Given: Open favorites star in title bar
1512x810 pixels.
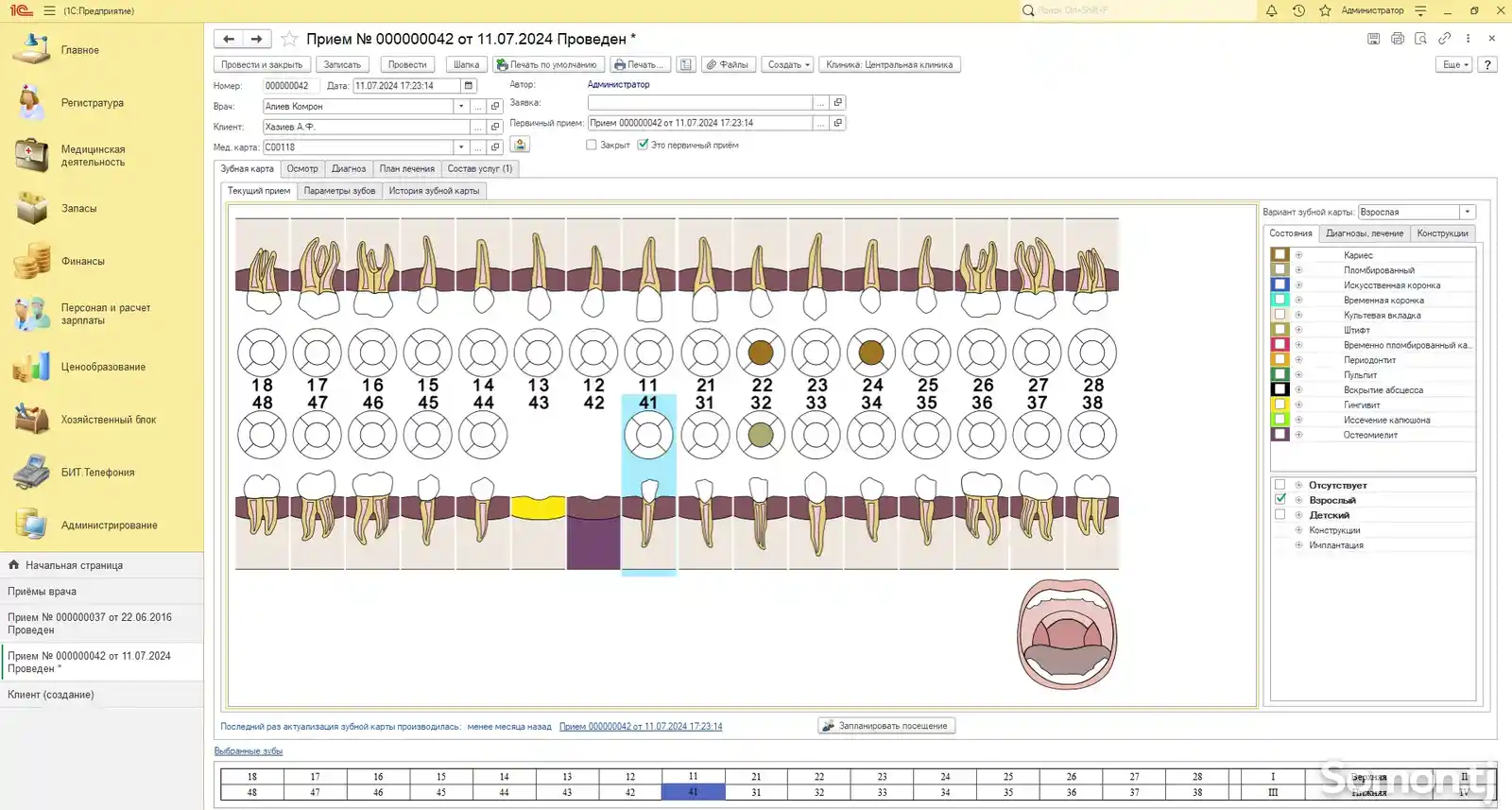Looking at the screenshot, I should 1325,10.
